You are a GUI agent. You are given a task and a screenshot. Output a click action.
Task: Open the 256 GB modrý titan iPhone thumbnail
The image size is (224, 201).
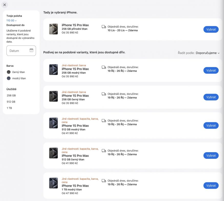[x=54, y=70]
